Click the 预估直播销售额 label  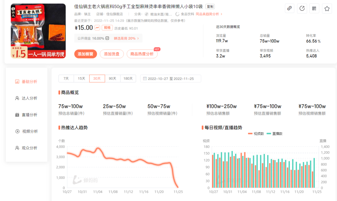pos(268,113)
